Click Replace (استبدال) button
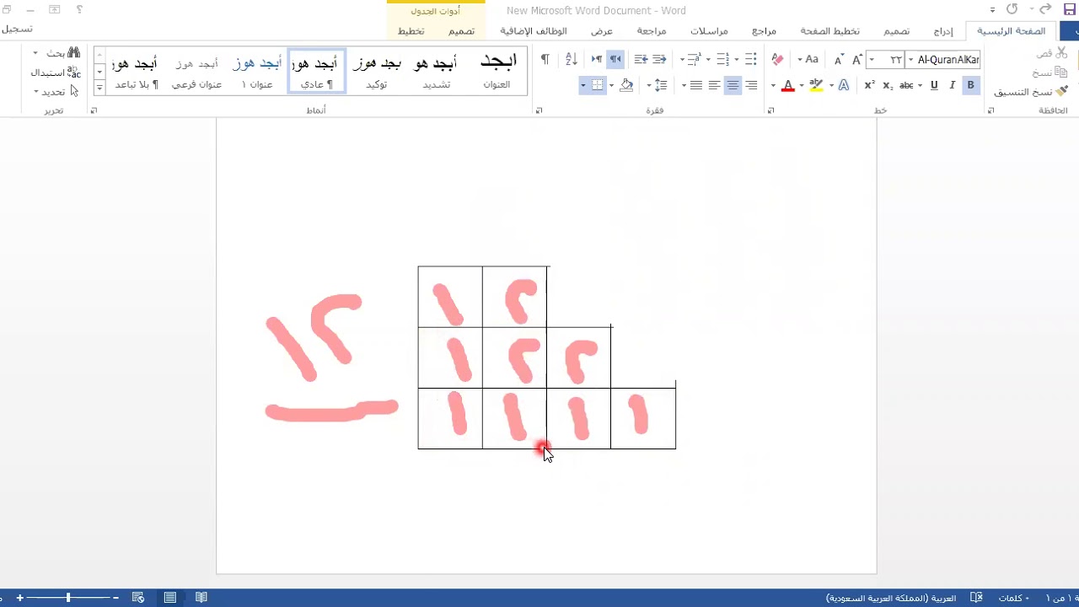 [x=56, y=73]
